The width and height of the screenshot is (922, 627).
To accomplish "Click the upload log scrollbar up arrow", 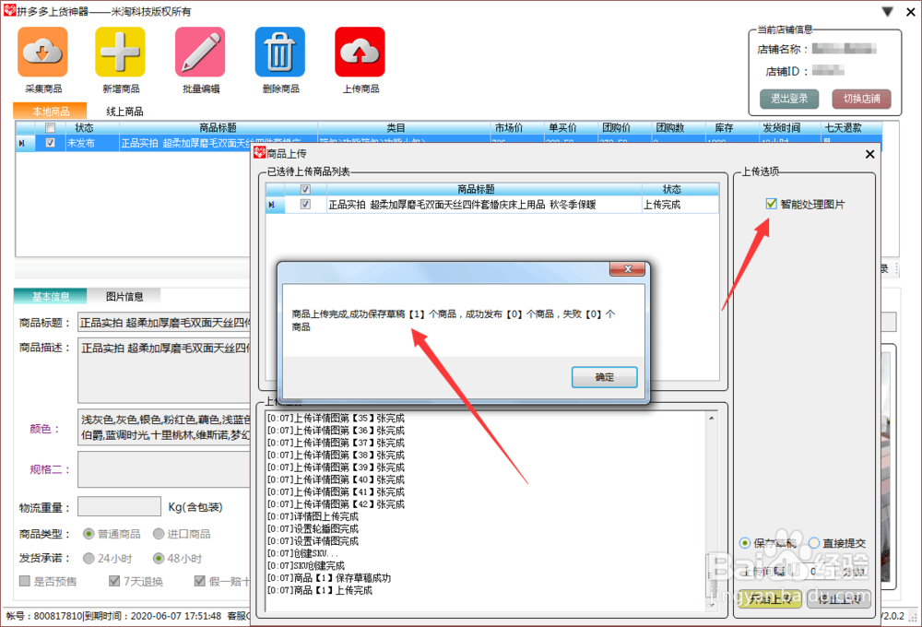I will tap(712, 419).
